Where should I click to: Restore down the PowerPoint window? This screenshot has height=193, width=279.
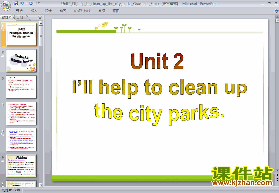coord(269,3)
